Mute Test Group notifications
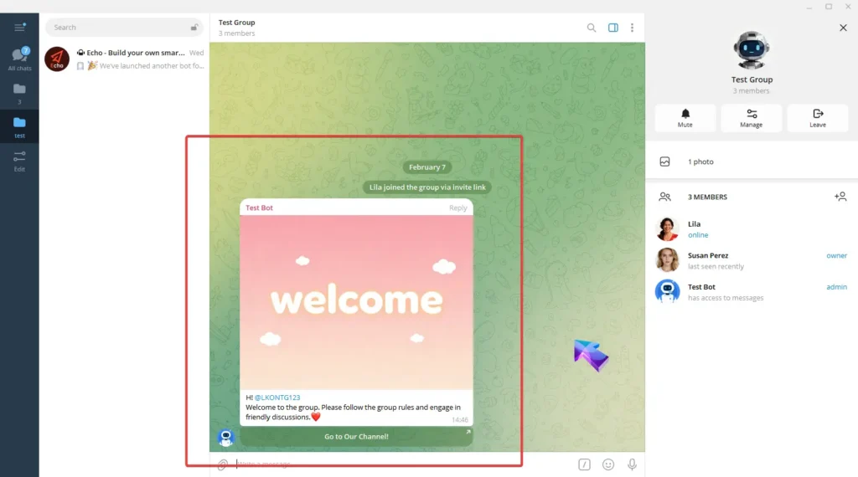Image resolution: width=858 pixels, height=477 pixels. (685, 118)
